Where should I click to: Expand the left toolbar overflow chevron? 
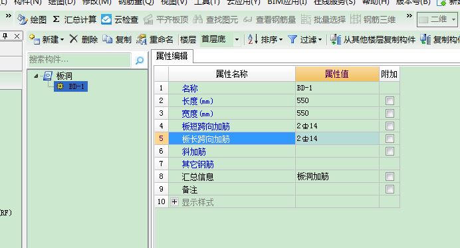(9, 15)
